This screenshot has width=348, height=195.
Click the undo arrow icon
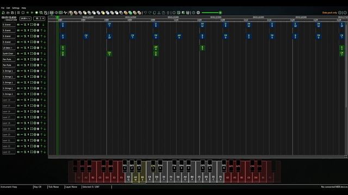[x=145, y=13]
